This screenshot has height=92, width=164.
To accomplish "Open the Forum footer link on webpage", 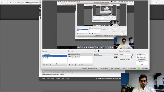I will (68, 78).
